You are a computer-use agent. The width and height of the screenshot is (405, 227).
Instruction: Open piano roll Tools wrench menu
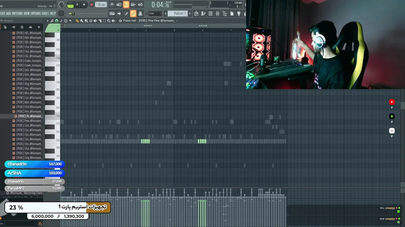tap(52, 20)
